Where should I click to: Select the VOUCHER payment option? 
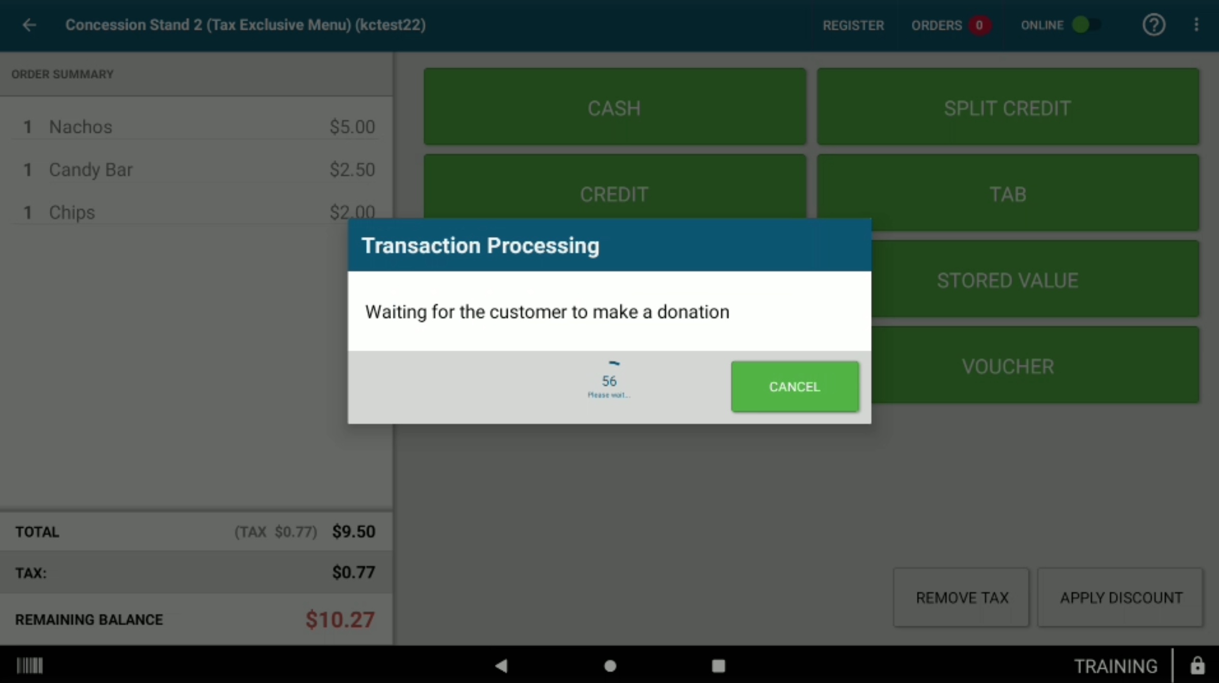click(1007, 366)
